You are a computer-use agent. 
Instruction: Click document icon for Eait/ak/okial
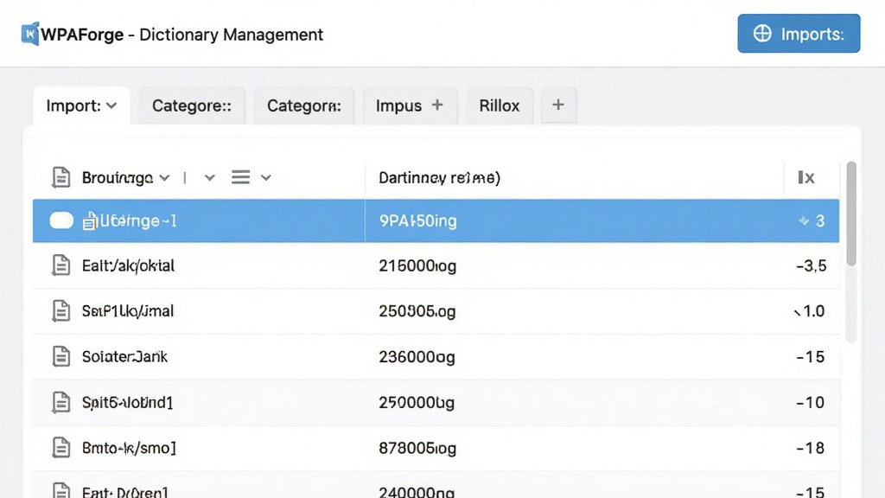tap(61, 265)
